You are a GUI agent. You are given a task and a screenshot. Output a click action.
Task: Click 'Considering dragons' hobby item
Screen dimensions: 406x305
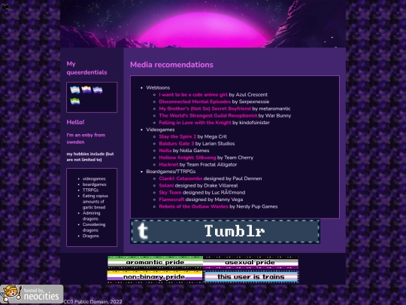click(94, 227)
